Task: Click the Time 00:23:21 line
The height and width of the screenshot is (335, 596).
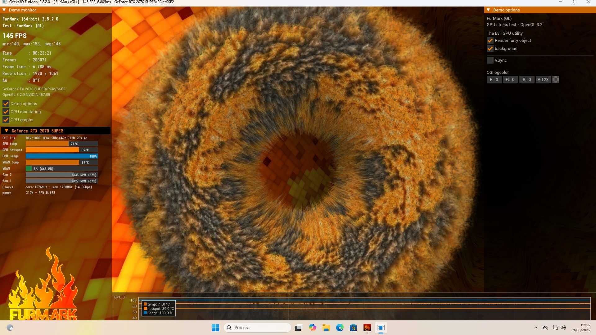Action: [27, 53]
